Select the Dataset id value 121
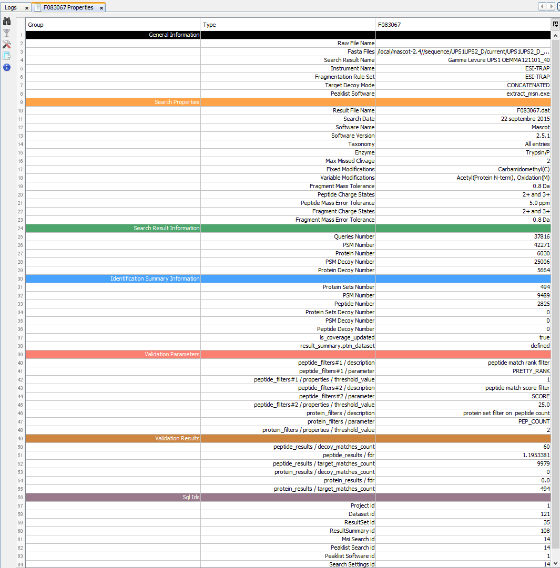Image resolution: width=560 pixels, height=568 pixels. tap(463, 514)
